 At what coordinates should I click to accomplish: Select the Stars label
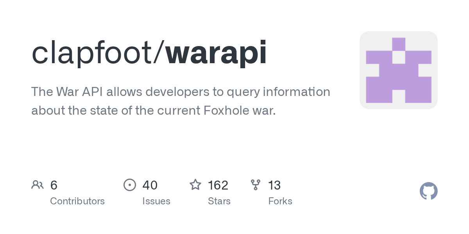(x=219, y=201)
